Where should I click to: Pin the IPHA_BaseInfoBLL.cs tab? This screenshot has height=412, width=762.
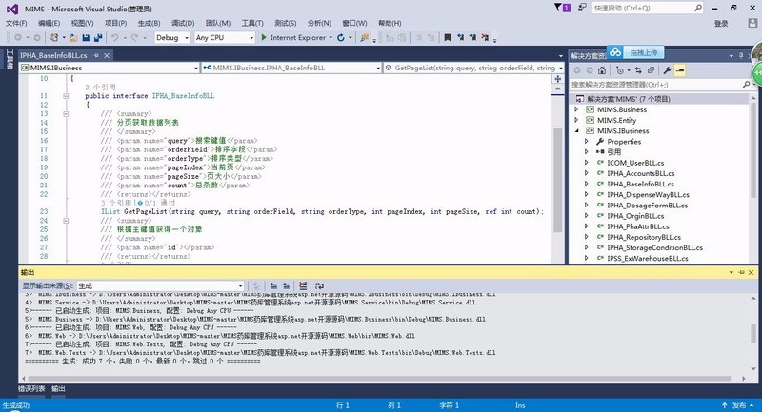(x=96, y=56)
